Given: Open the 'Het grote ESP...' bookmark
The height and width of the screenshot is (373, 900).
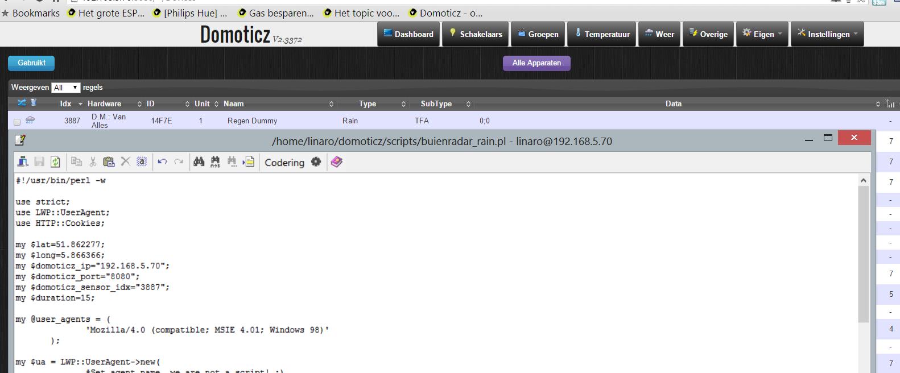Looking at the screenshot, I should click(106, 13).
